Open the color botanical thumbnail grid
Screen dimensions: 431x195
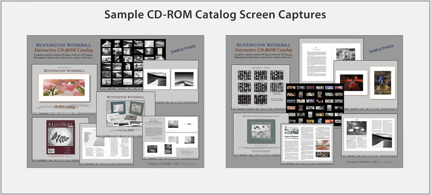[x=315, y=104]
